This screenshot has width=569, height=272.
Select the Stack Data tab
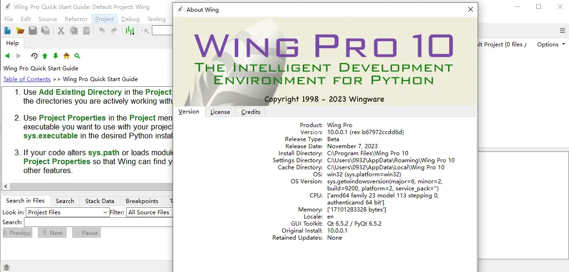click(x=99, y=201)
